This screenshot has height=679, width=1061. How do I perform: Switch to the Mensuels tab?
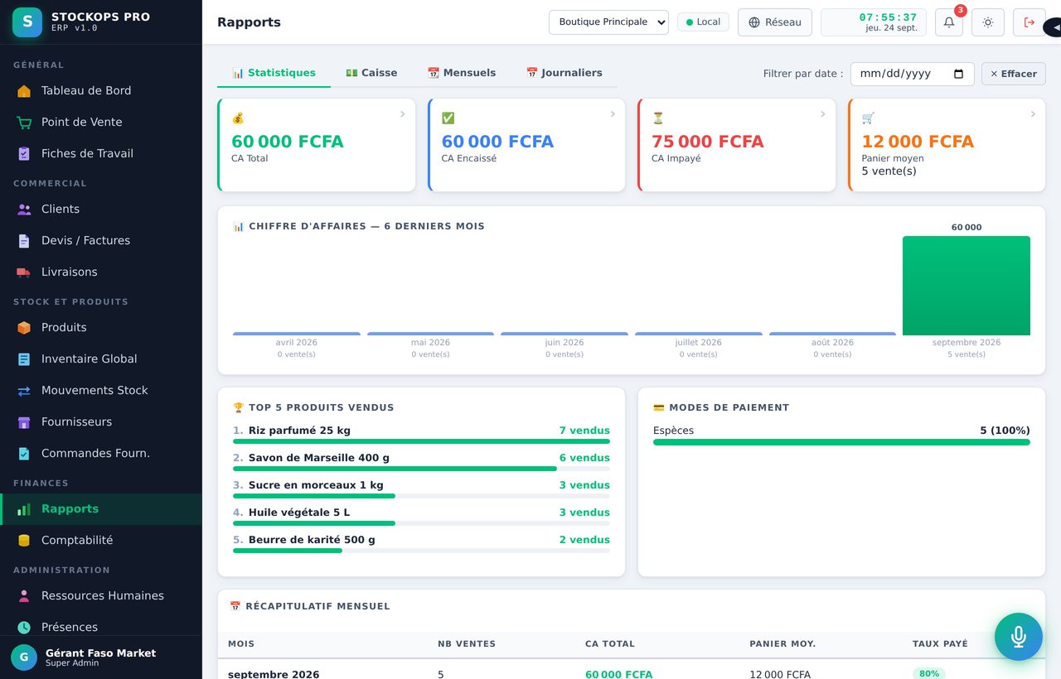[461, 73]
